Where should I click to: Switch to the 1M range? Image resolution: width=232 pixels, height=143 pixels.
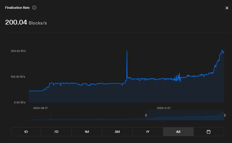87,132
